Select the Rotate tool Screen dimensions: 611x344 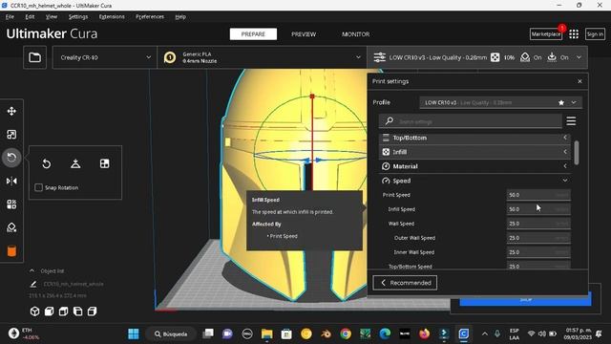(x=11, y=158)
